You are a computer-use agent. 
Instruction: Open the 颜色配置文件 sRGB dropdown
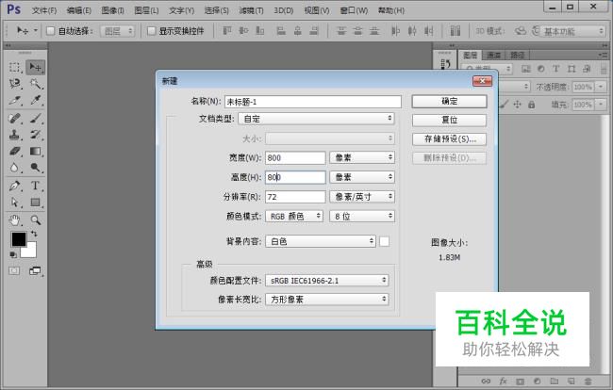pos(327,281)
